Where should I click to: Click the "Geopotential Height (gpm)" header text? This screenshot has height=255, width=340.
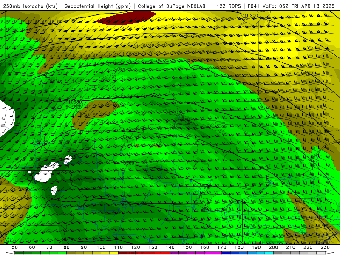tap(98, 6)
